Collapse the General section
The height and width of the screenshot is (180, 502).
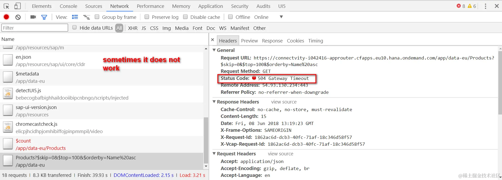[x=214, y=50]
